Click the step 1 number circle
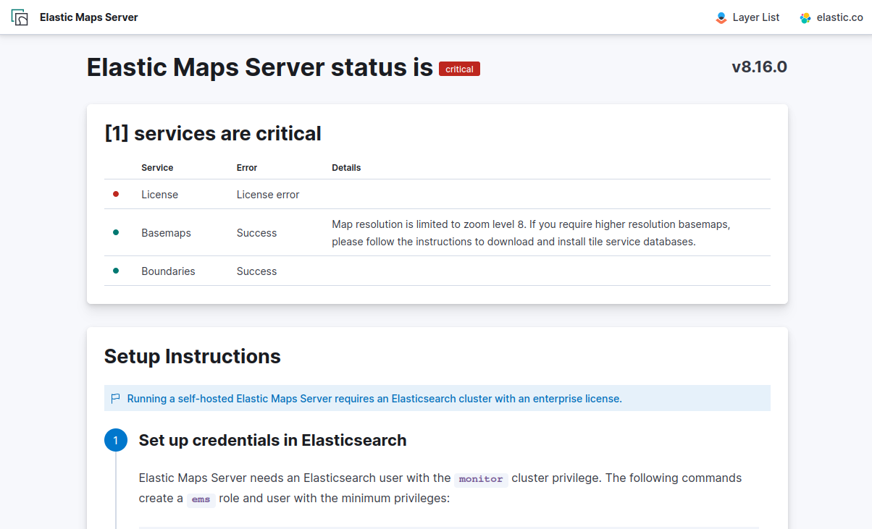The height and width of the screenshot is (529, 872). [116, 440]
